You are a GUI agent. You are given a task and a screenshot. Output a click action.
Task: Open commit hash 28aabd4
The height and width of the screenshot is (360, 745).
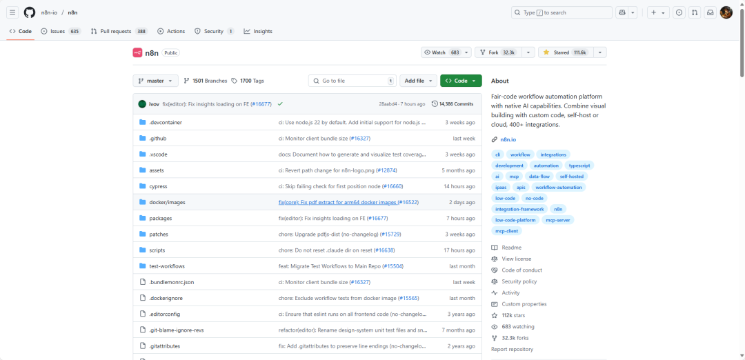pyautogui.click(x=388, y=104)
